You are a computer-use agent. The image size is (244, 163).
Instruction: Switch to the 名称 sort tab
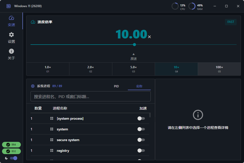(139, 86)
